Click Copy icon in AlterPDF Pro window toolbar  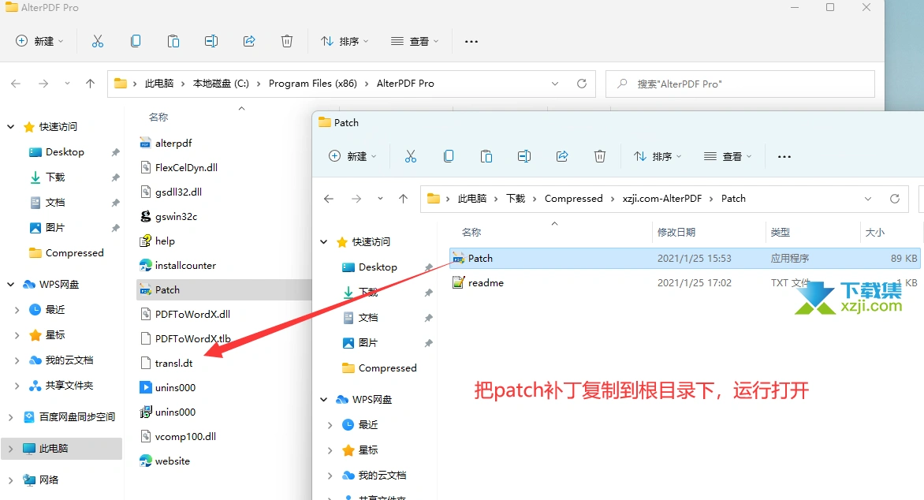click(136, 41)
